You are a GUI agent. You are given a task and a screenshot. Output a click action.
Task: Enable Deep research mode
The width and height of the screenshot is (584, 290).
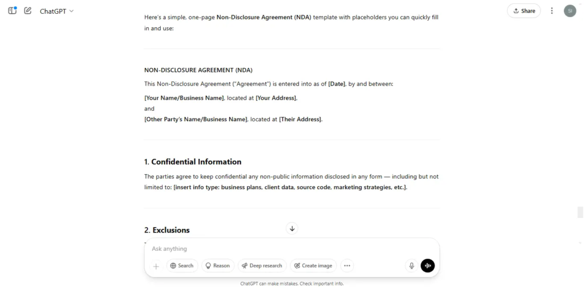262,266
